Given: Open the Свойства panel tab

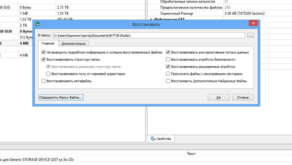Looking at the screenshot, I should 161,139.
